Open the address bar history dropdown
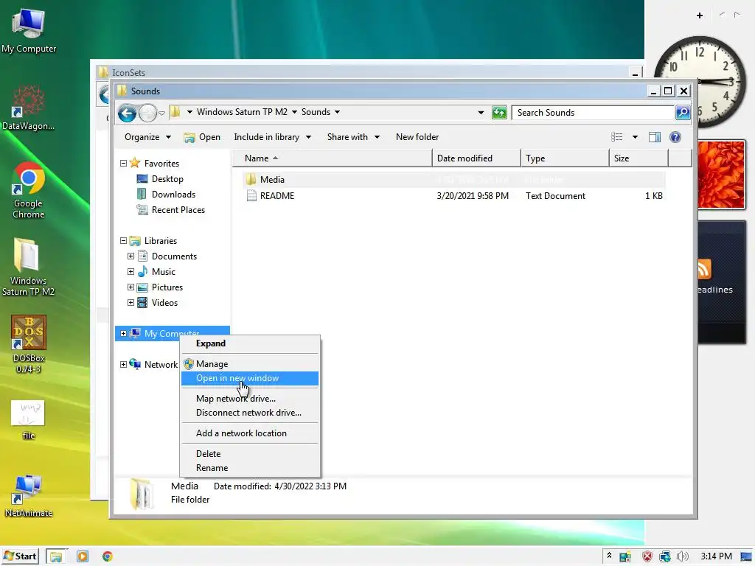The height and width of the screenshot is (566, 755). (x=481, y=113)
